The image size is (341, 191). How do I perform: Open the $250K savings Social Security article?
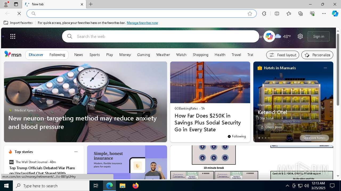click(208, 123)
